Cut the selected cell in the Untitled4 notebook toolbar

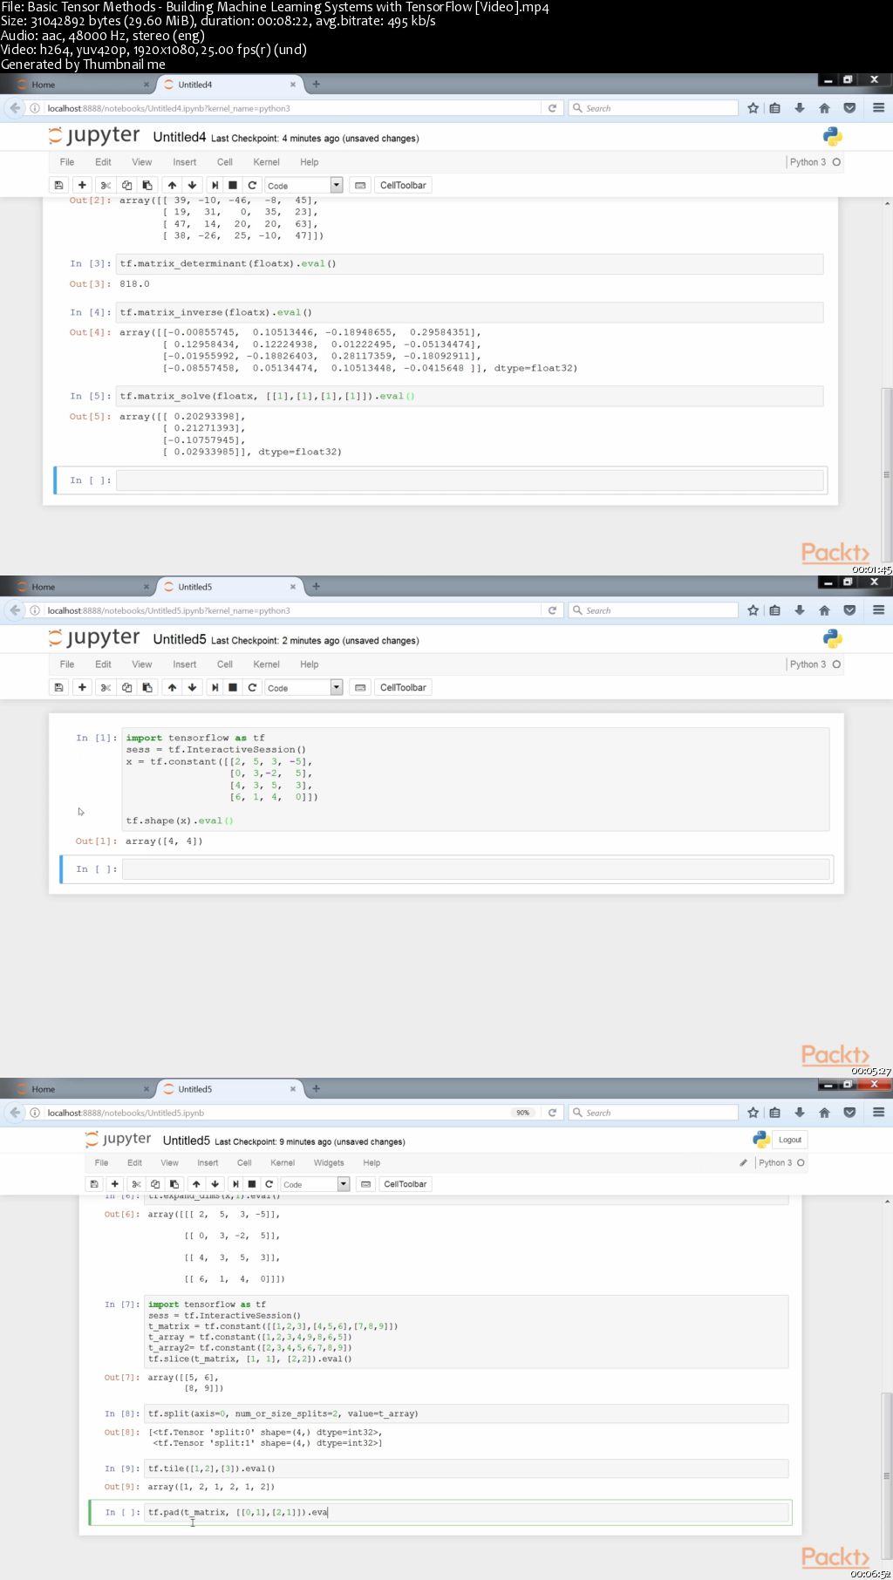[106, 185]
